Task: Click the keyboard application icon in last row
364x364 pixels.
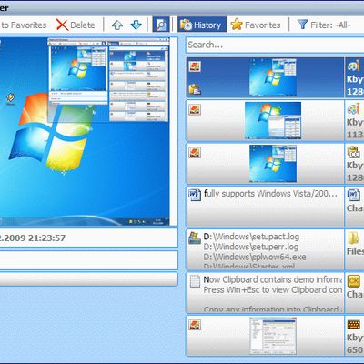Action: [x=353, y=325]
